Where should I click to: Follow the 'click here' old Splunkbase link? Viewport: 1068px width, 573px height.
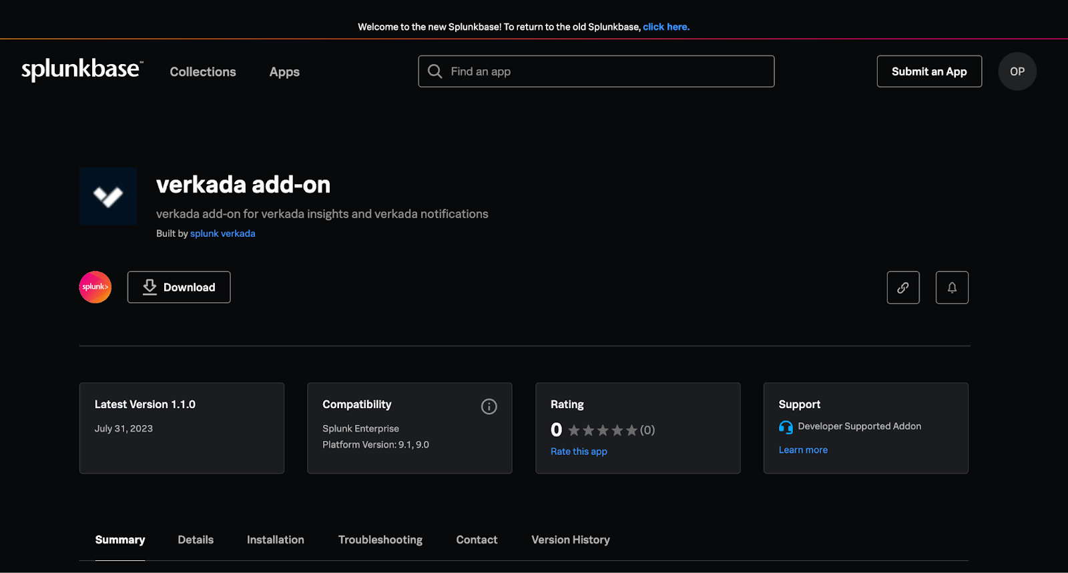665,27
